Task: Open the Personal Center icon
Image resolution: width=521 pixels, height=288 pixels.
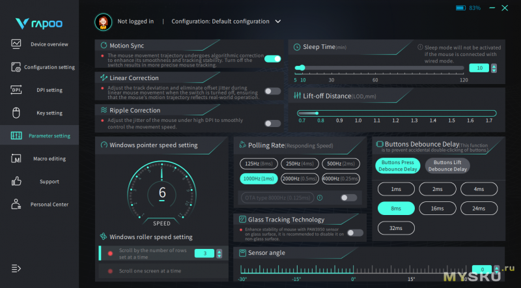Action: tap(16, 204)
